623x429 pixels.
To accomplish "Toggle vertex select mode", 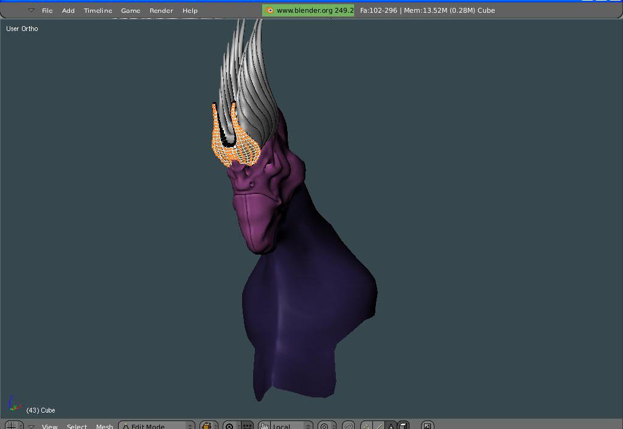I will click(366, 426).
